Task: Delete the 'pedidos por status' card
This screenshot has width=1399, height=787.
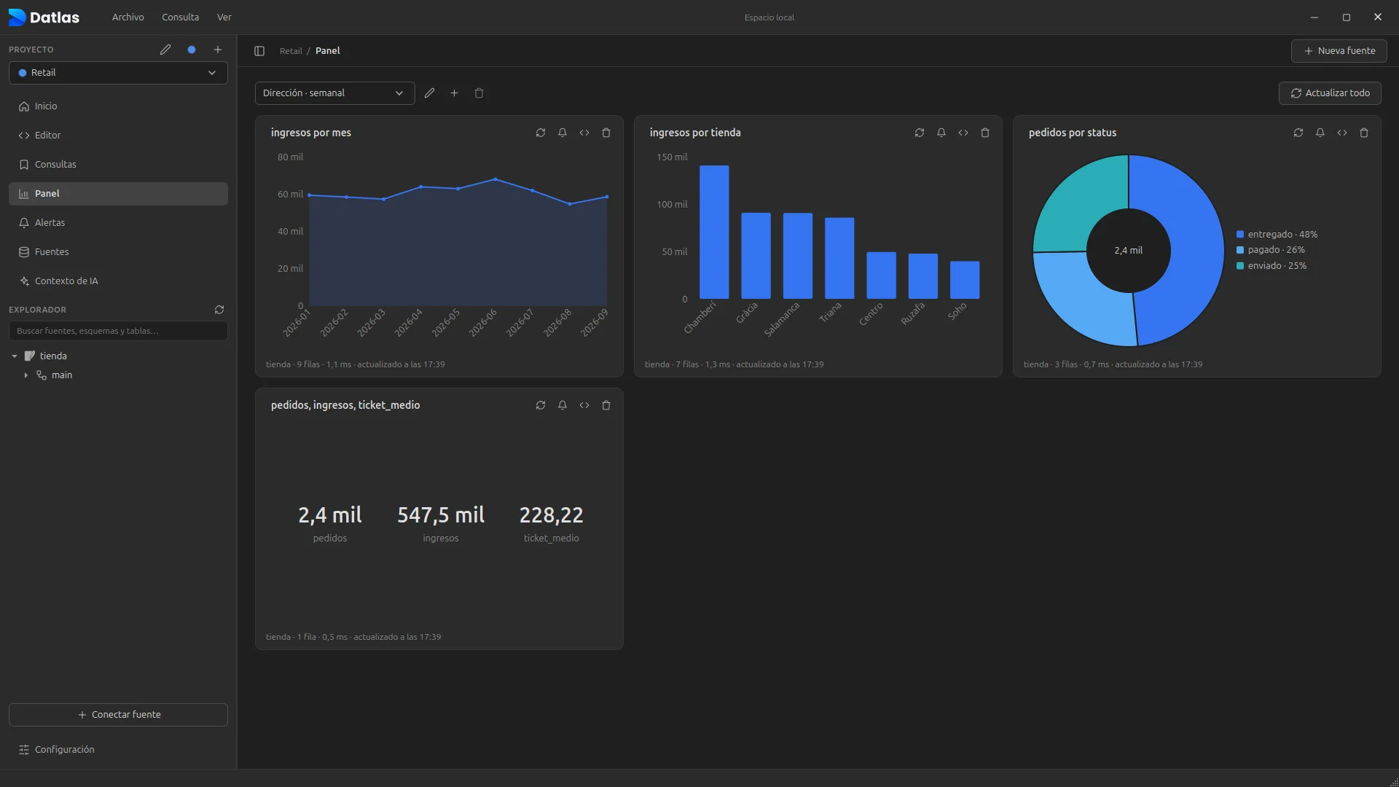Action: coord(1364,133)
